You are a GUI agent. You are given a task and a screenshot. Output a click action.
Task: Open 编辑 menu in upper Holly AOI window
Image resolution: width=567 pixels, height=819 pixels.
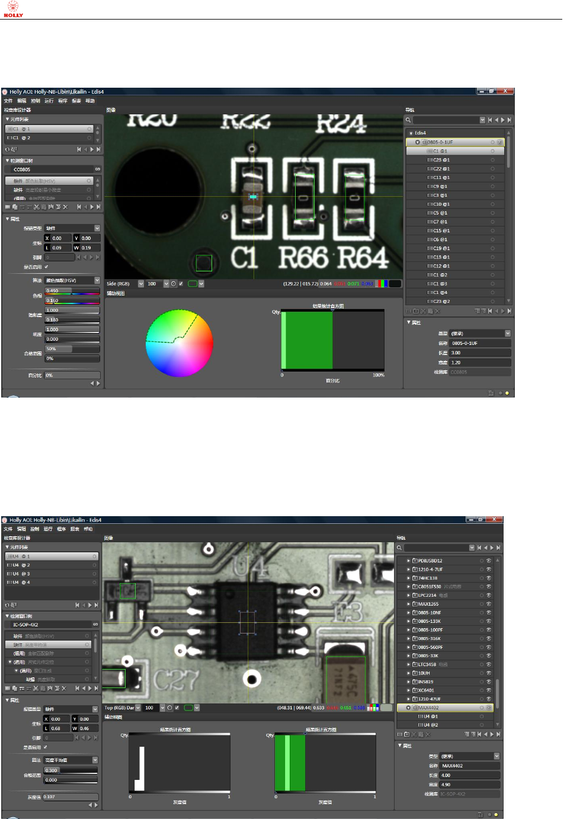point(22,101)
